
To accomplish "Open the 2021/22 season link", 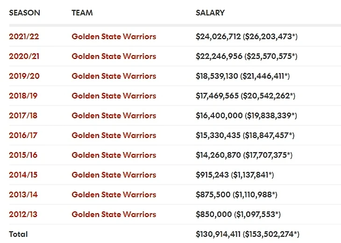I will coord(24,36).
